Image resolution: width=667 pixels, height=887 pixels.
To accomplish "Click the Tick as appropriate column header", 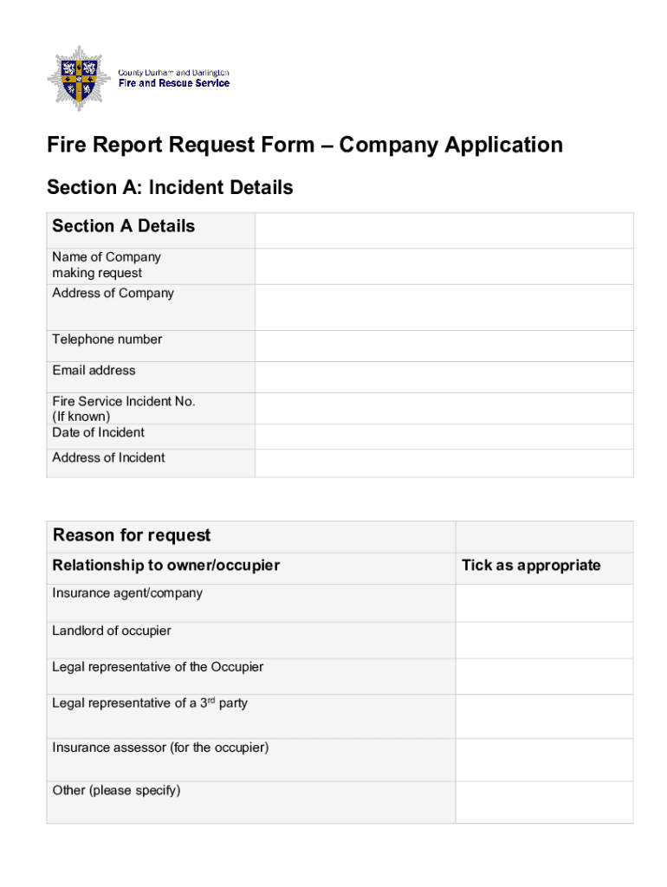I will tap(531, 566).
